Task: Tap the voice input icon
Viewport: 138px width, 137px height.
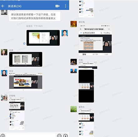Action: point(2,135)
